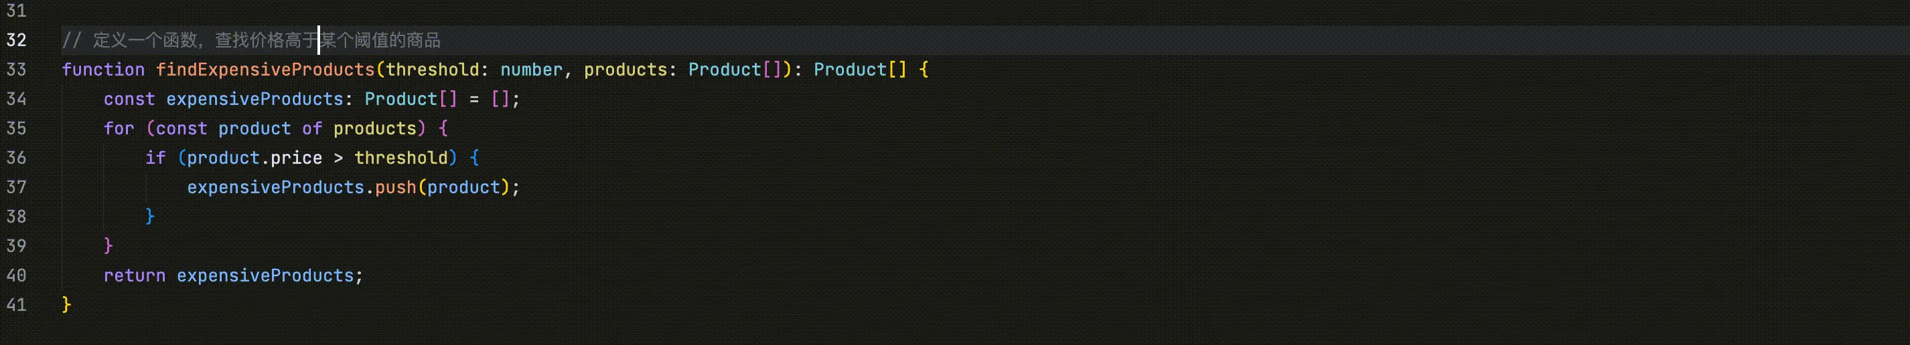Click line number 41 in the gutter
This screenshot has height=345, width=1910.
16,305
